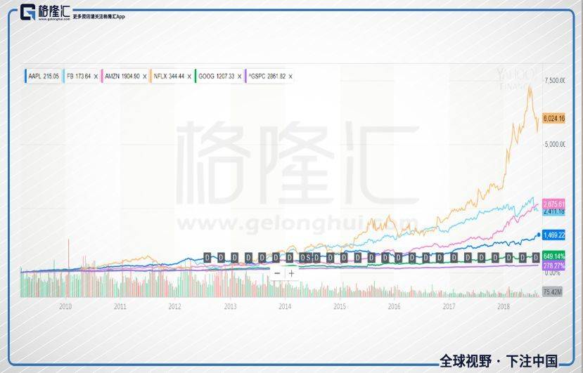
Task: Click the 7,500.00 axis label
Action: click(x=554, y=80)
